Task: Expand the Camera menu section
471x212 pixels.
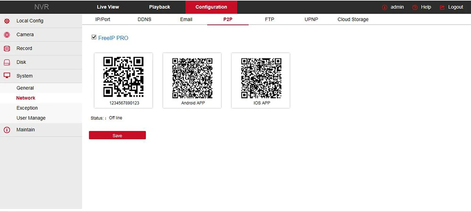Action: tap(41, 35)
